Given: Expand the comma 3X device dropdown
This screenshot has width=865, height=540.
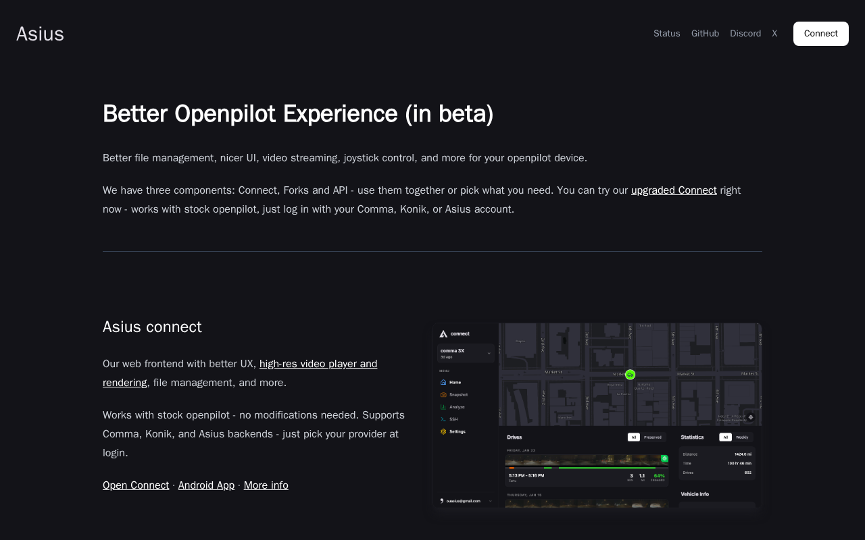Looking at the screenshot, I should click(489, 353).
